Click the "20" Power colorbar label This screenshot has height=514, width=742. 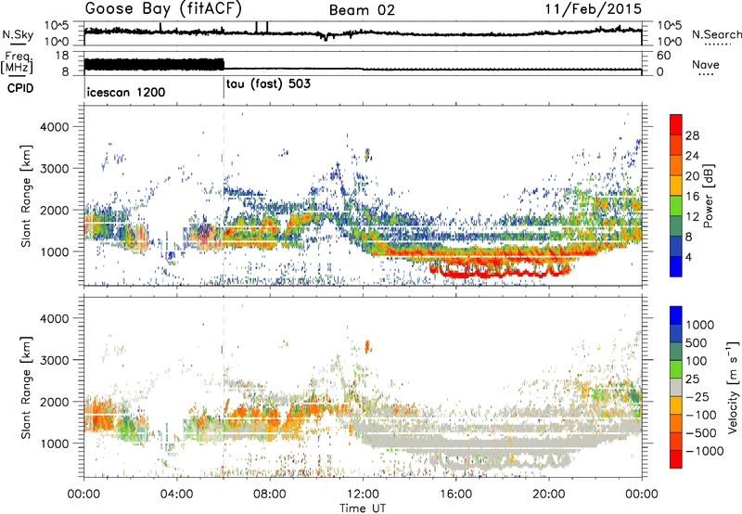692,176
